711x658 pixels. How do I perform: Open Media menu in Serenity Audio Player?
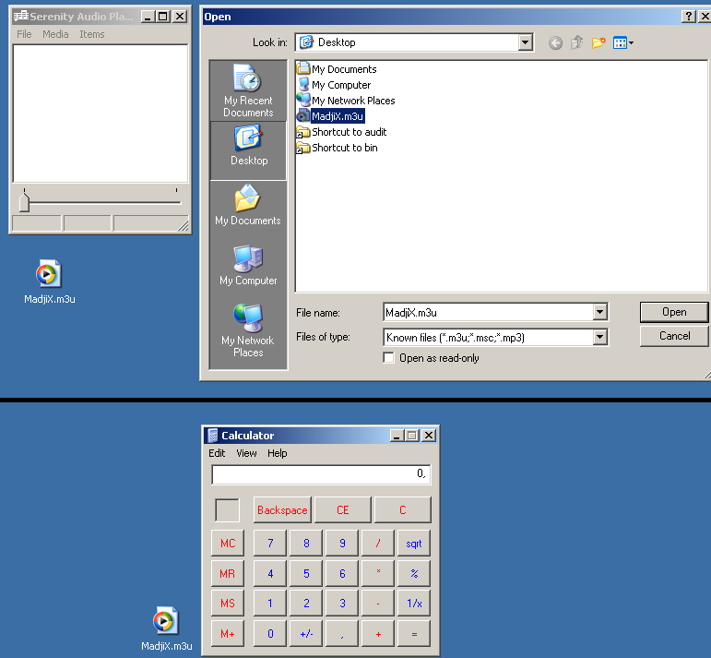(x=55, y=34)
